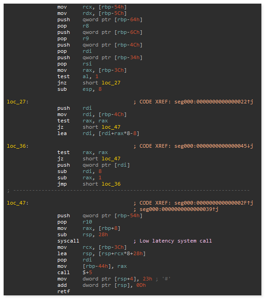This screenshot has height=299, width=265.
Task: Click the xref address seg000:0000000000000022
Action: coord(211,102)
